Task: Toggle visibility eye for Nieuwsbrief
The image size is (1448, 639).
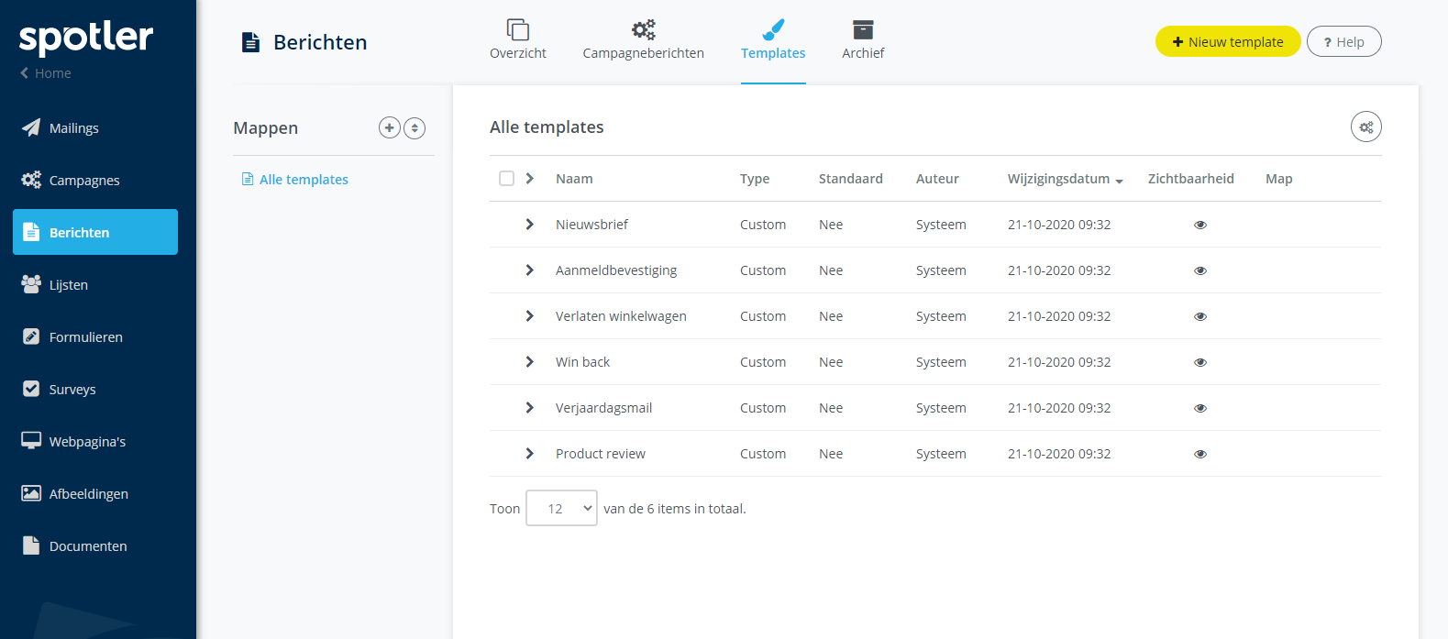Action: pyautogui.click(x=1200, y=225)
